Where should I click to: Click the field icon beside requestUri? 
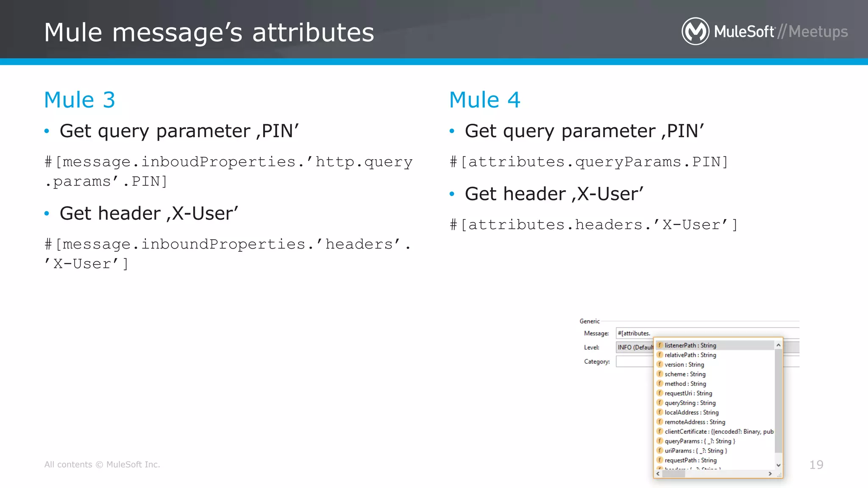click(x=660, y=393)
